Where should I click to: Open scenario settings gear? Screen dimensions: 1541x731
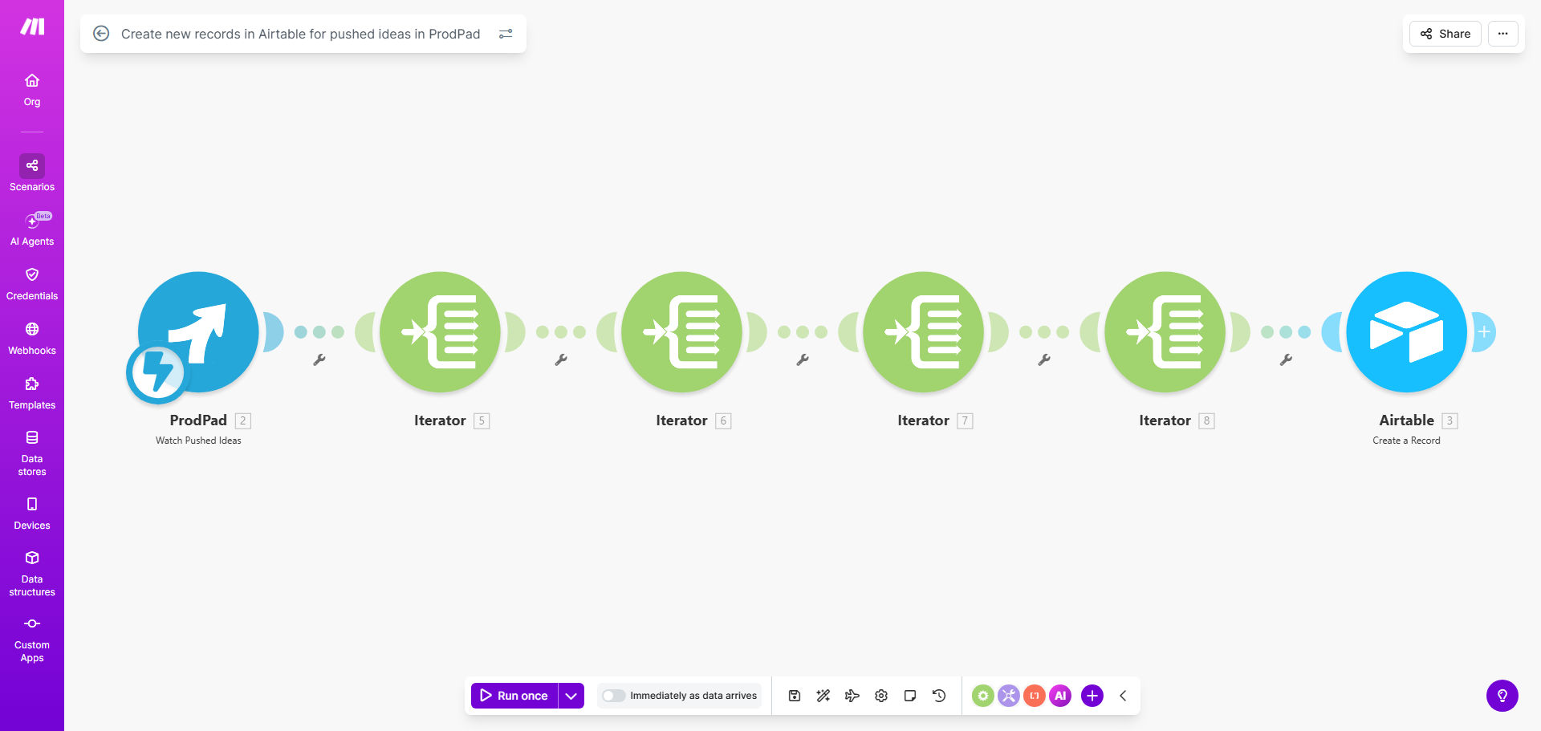(881, 696)
